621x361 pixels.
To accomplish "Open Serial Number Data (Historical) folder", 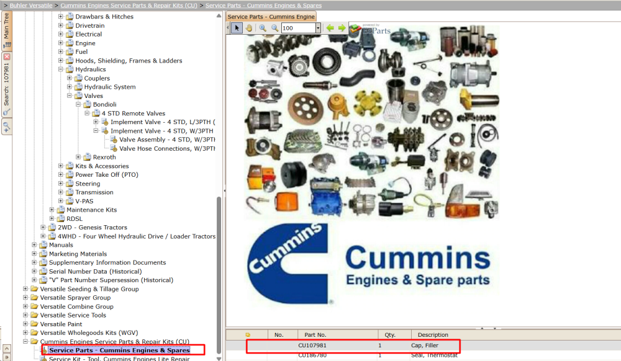I will (x=95, y=271).
